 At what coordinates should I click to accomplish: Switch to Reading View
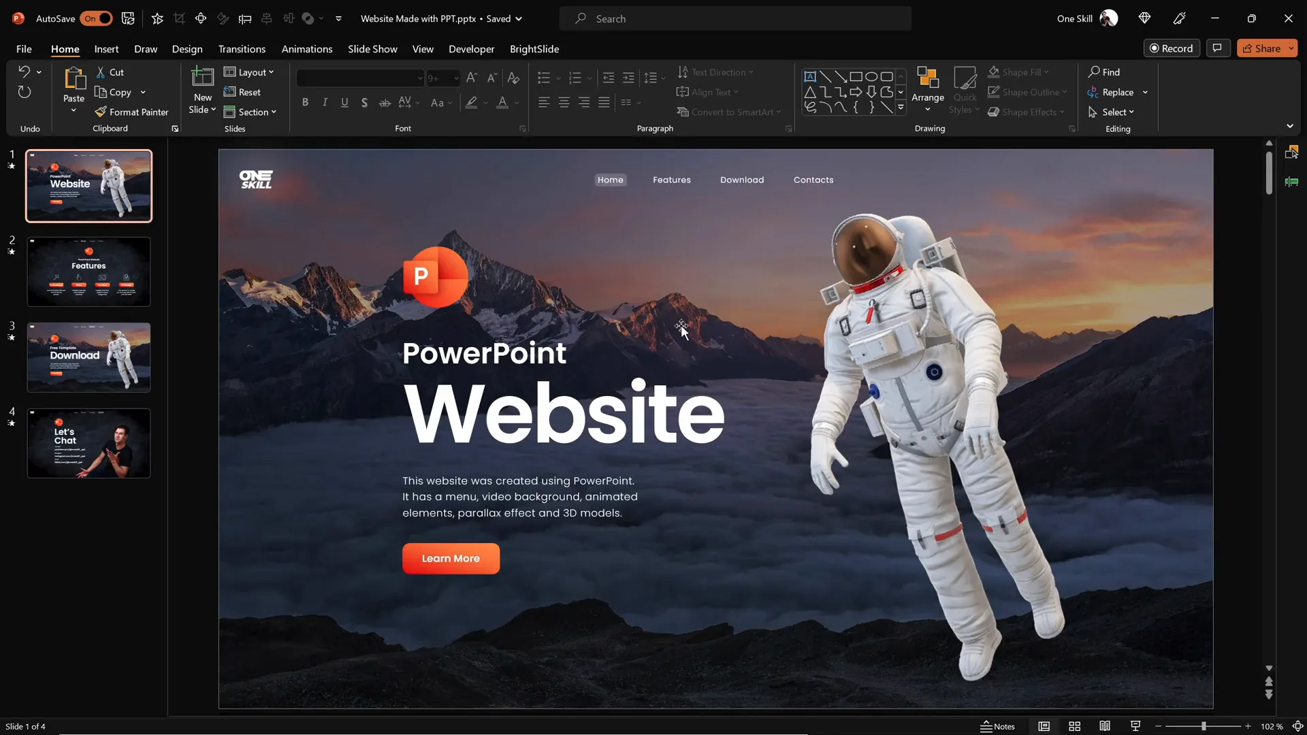(1105, 726)
